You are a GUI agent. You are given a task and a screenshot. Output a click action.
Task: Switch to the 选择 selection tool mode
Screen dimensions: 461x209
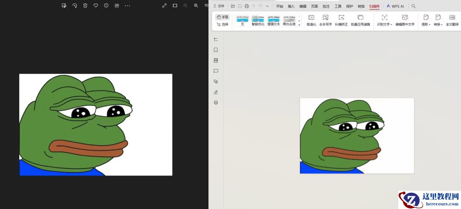(222, 24)
